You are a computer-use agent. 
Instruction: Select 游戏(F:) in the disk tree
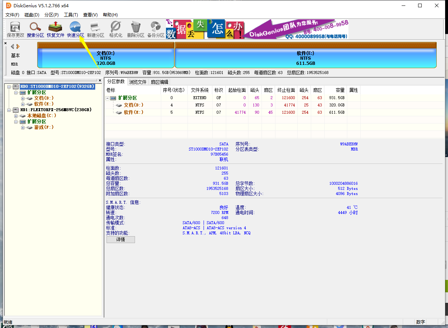[x=44, y=128]
